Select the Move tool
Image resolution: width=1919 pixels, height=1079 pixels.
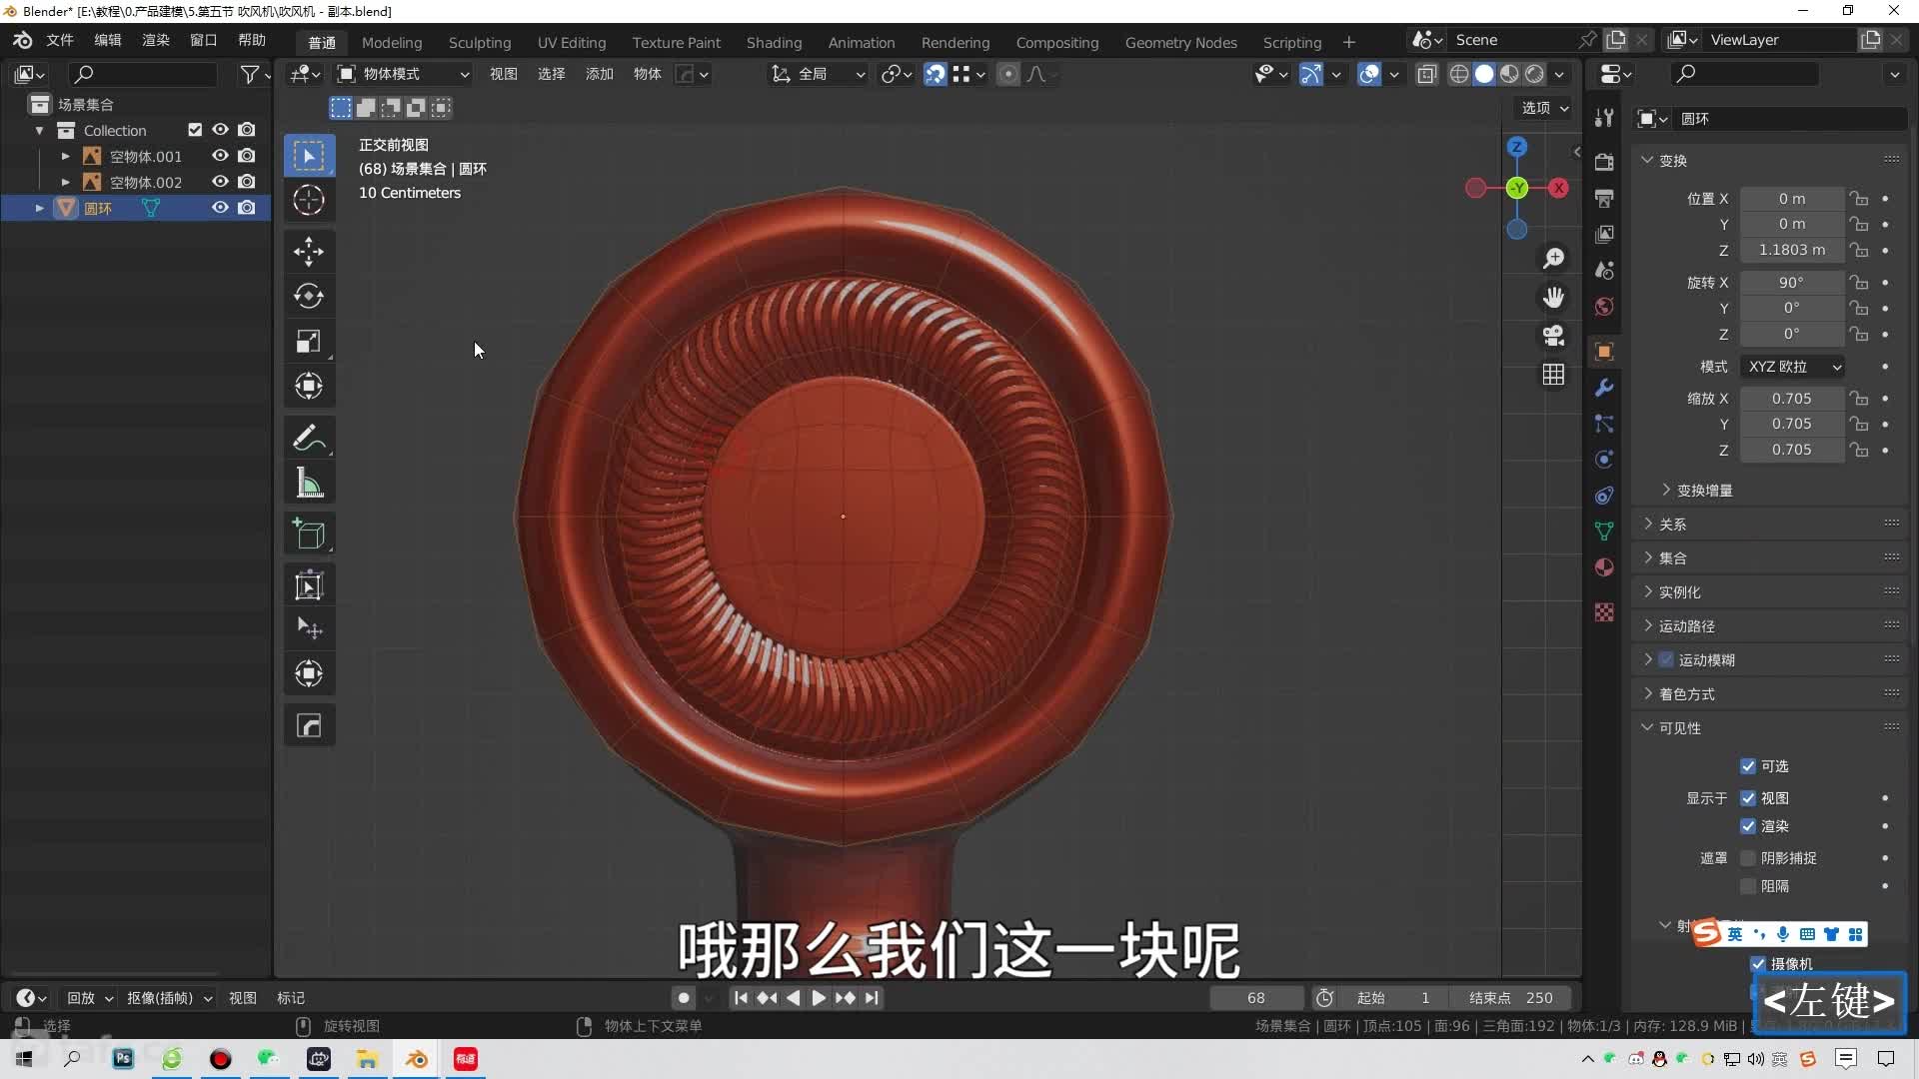pos(309,251)
